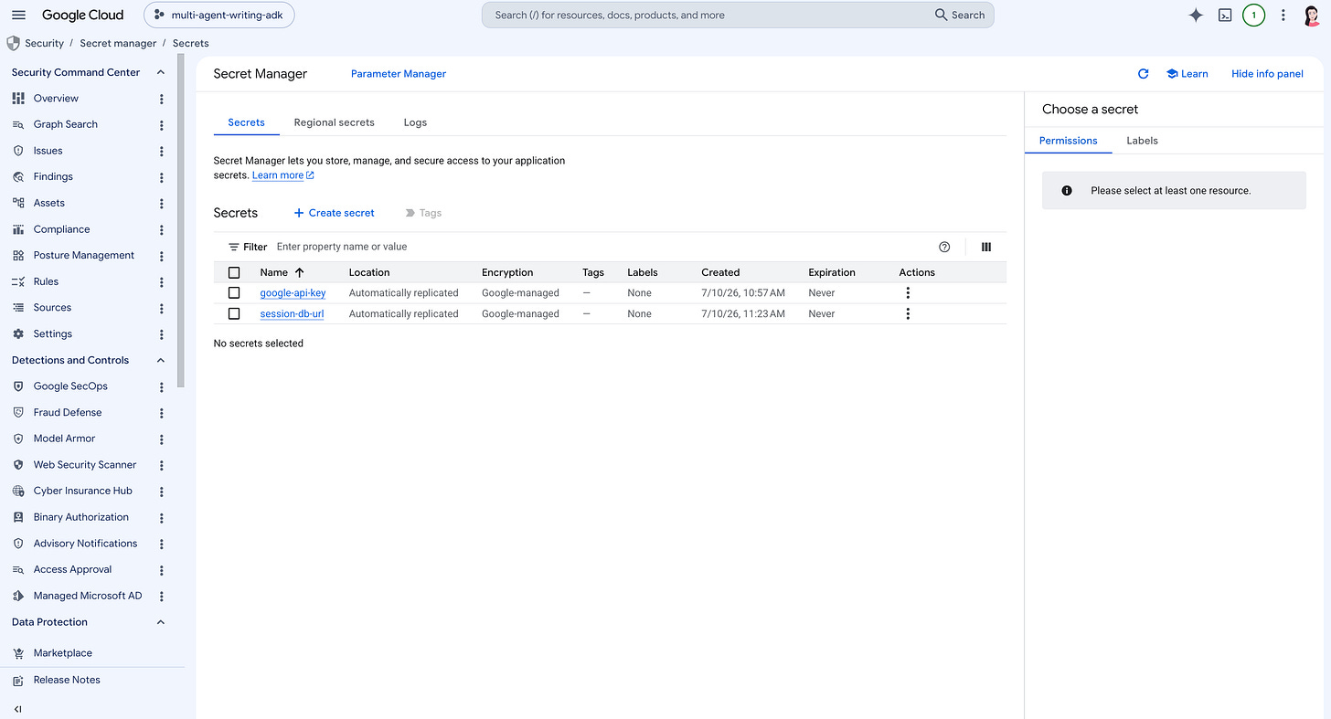1331x719 pixels.
Task: Open more options next to Model Armor
Action: (x=162, y=439)
